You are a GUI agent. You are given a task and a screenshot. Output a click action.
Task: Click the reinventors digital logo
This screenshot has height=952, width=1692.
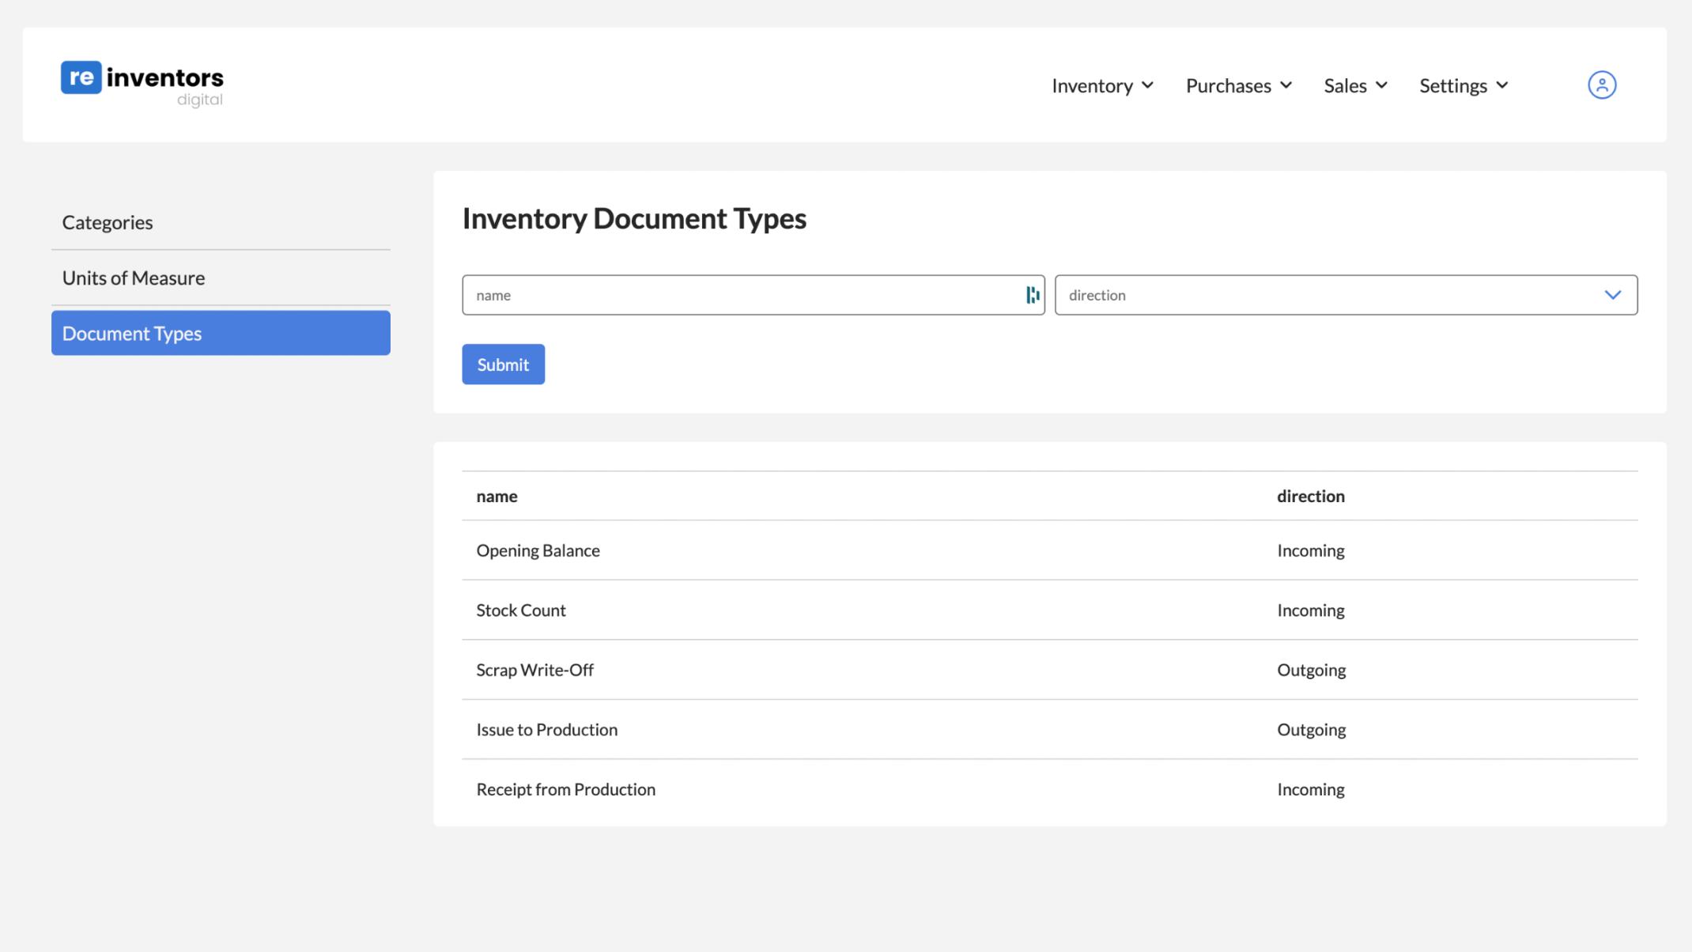[142, 84]
